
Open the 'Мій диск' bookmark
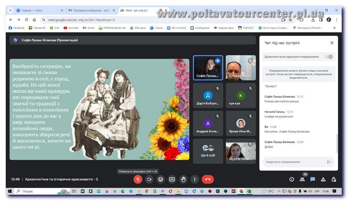pyautogui.click(x=138, y=28)
